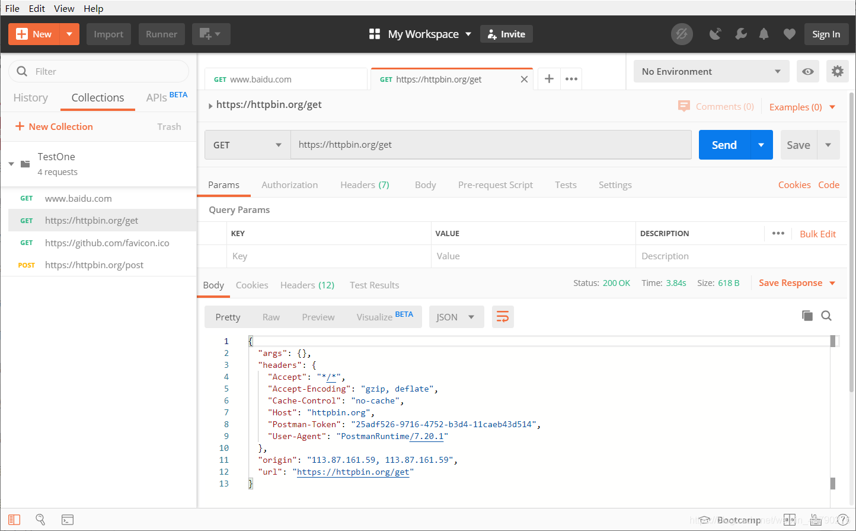This screenshot has width=856, height=531.
Task: Open the Runner
Action: [162, 34]
